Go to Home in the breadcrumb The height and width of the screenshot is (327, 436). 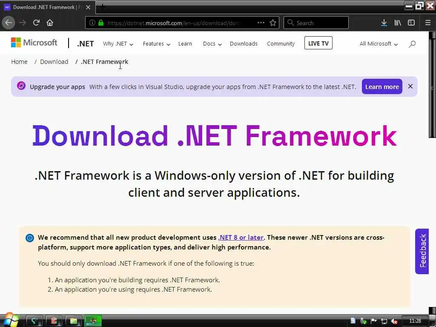point(19,62)
